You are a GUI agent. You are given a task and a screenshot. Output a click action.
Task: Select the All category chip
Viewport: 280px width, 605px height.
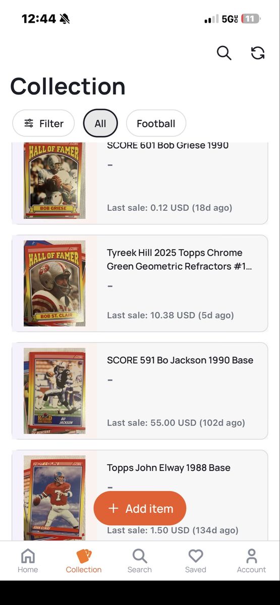click(x=100, y=124)
